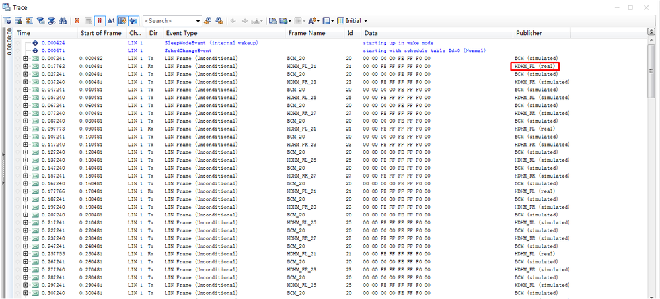
Task: Select 'BCM (simulated)' in row 0.007241
Action: (x=536, y=59)
